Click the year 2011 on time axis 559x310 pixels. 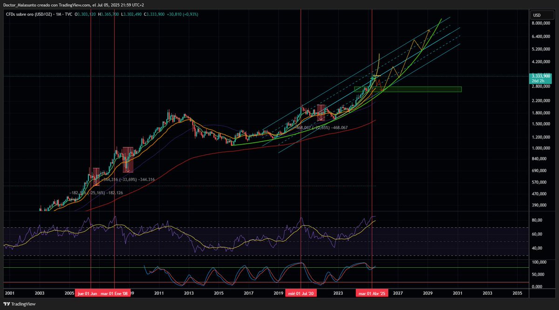pos(159,293)
